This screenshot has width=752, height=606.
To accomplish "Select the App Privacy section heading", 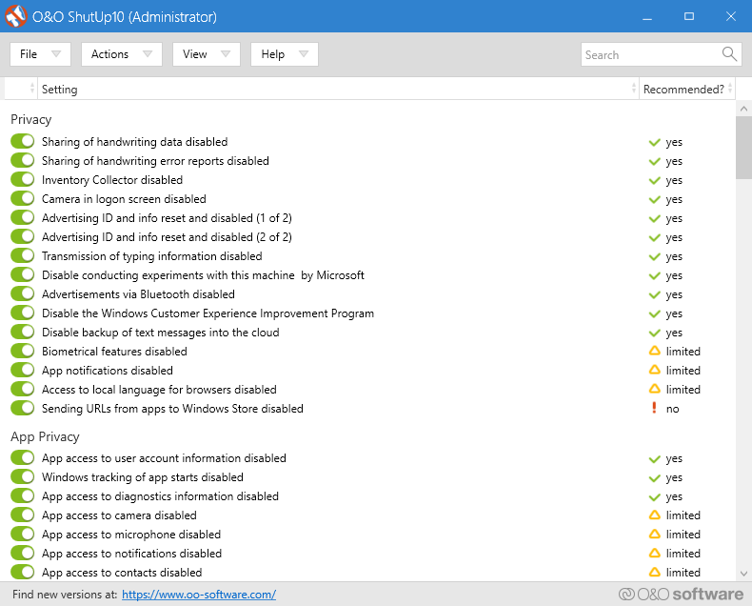I will click(x=45, y=436).
